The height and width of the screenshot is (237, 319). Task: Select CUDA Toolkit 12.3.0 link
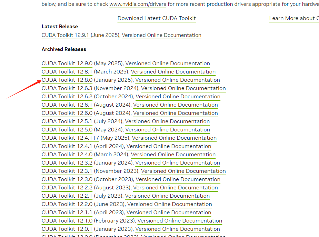click(67, 179)
